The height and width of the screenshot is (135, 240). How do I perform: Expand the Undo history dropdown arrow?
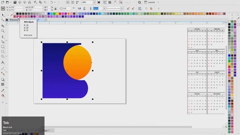(55, 2)
